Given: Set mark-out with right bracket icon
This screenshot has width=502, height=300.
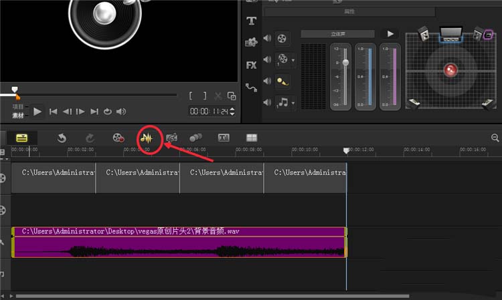Looking at the screenshot, I should tap(205, 96).
